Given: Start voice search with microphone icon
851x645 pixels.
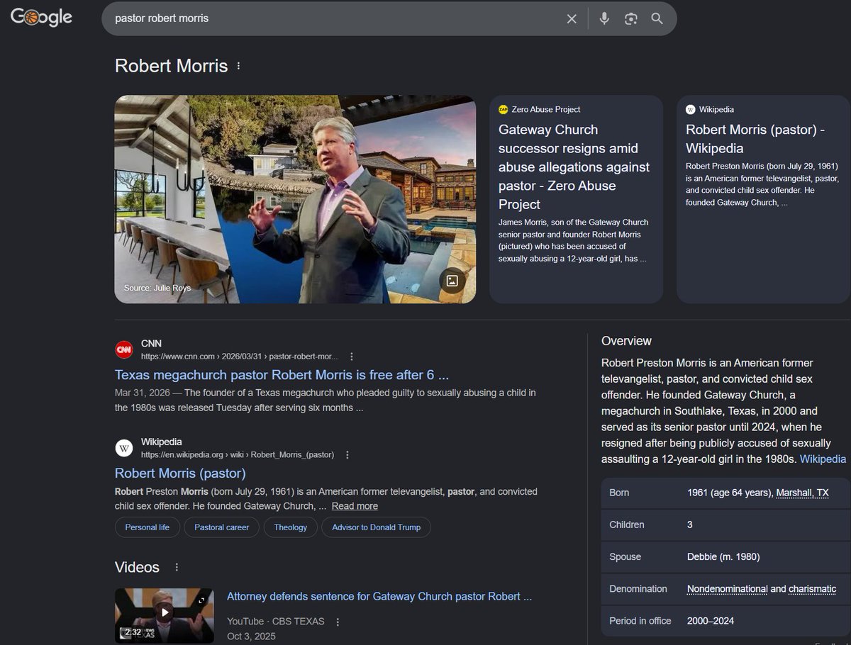Looking at the screenshot, I should click(604, 18).
